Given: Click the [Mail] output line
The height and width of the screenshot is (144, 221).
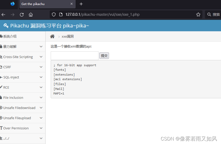Looking at the screenshot, I should point(59,89).
